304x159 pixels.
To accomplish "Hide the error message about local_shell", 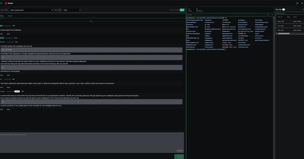I will pos(13,79).
